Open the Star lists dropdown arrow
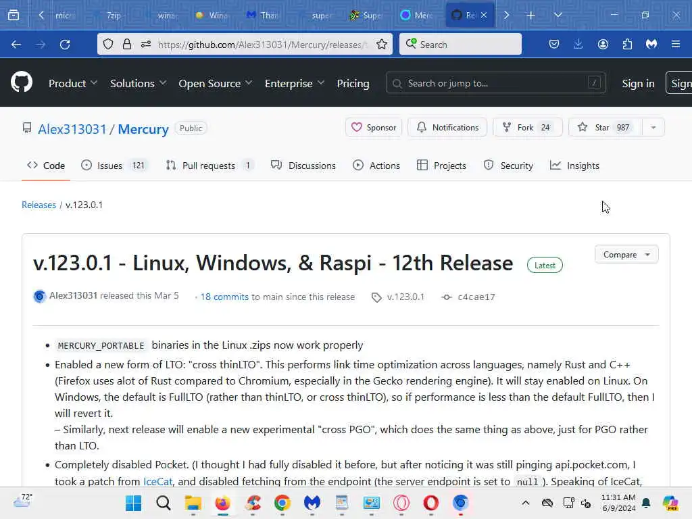Viewport: 692px width, 519px height. click(x=653, y=128)
